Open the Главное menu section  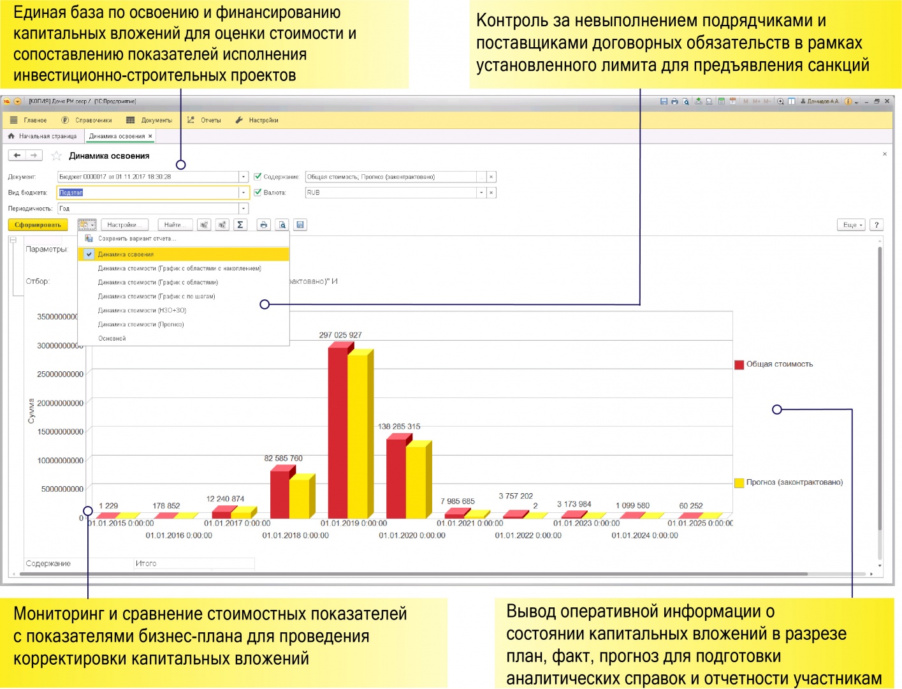pyautogui.click(x=29, y=120)
